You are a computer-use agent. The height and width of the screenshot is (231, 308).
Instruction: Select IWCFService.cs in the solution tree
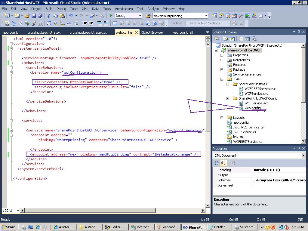click(244, 132)
